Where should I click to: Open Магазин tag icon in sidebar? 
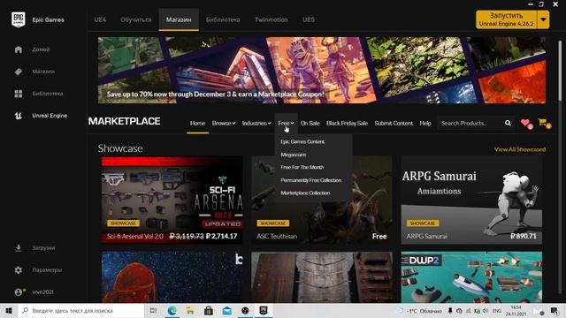point(19,72)
